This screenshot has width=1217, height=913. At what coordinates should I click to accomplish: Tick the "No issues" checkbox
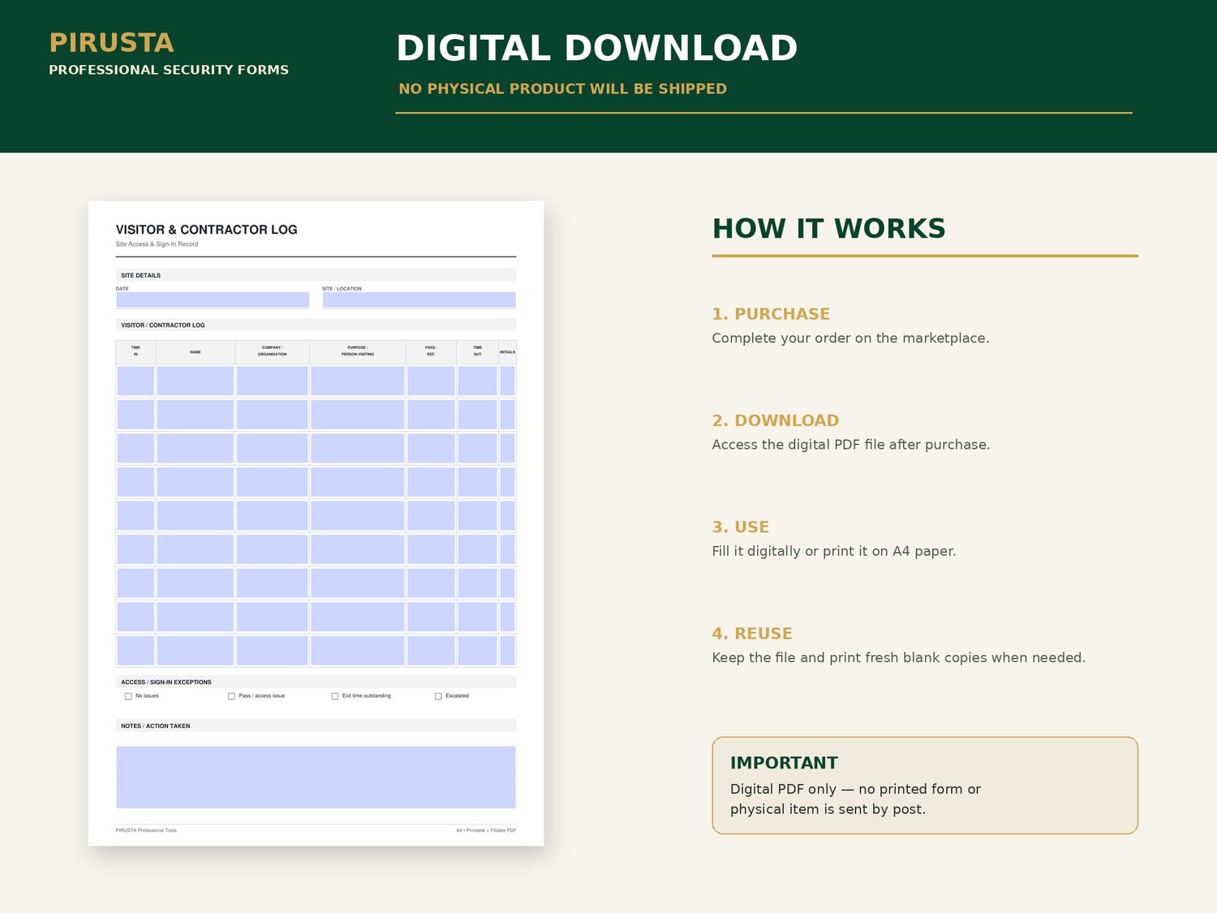(128, 696)
